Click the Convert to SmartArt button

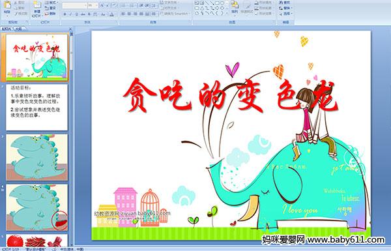pos(175,14)
